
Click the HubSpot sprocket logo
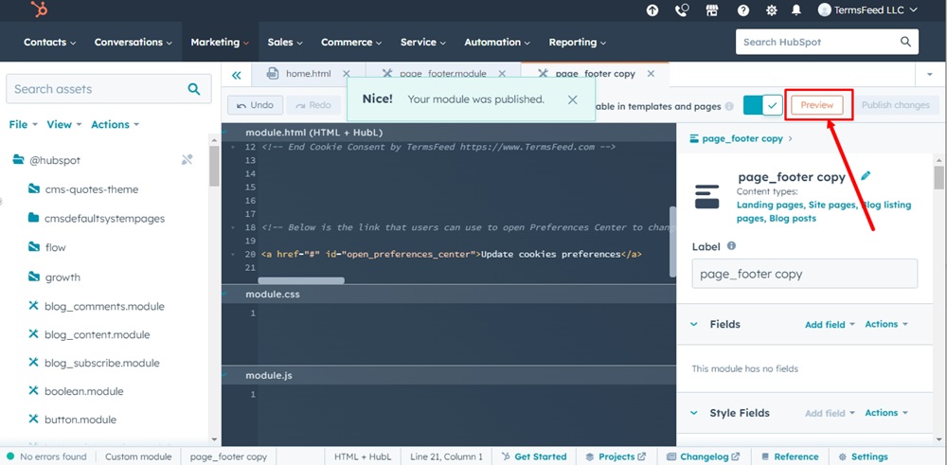tap(40, 10)
